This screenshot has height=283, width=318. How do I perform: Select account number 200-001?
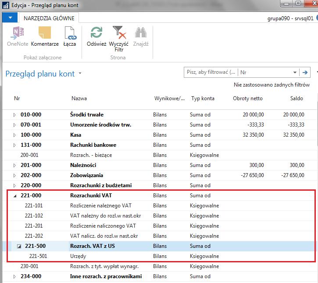29,155
